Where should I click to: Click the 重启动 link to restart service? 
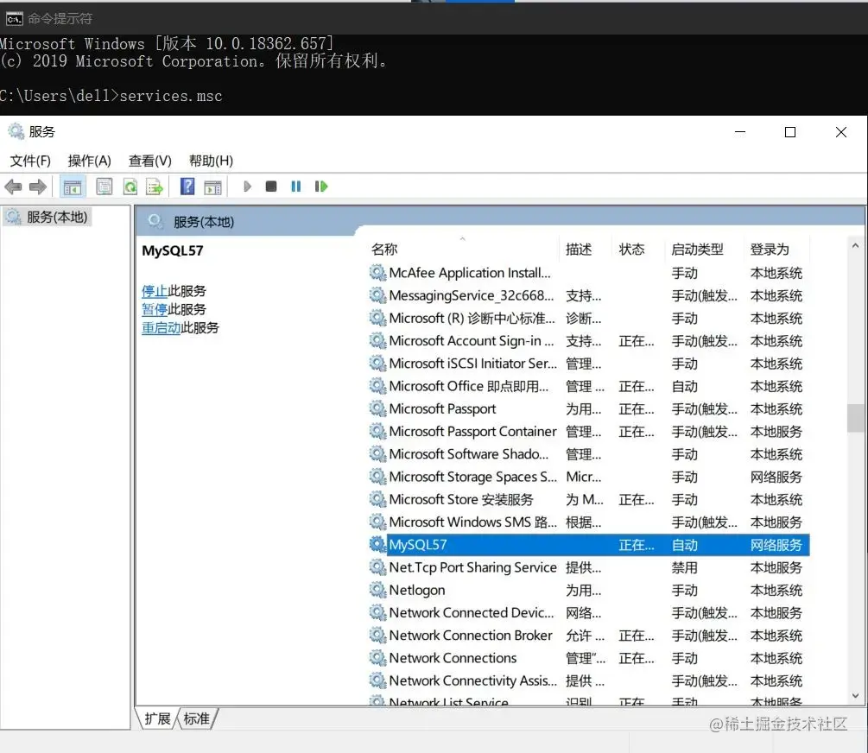tap(162, 327)
